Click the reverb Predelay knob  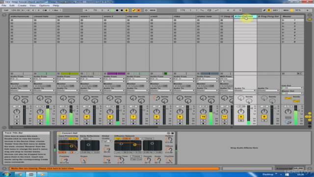(x=64, y=159)
